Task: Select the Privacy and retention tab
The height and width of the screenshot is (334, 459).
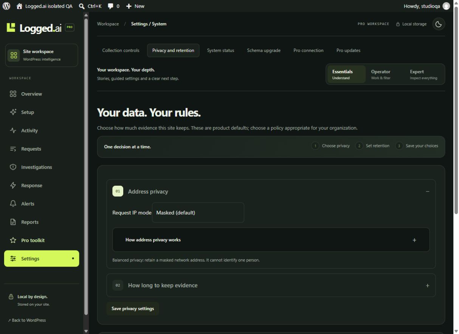Action: point(173,50)
